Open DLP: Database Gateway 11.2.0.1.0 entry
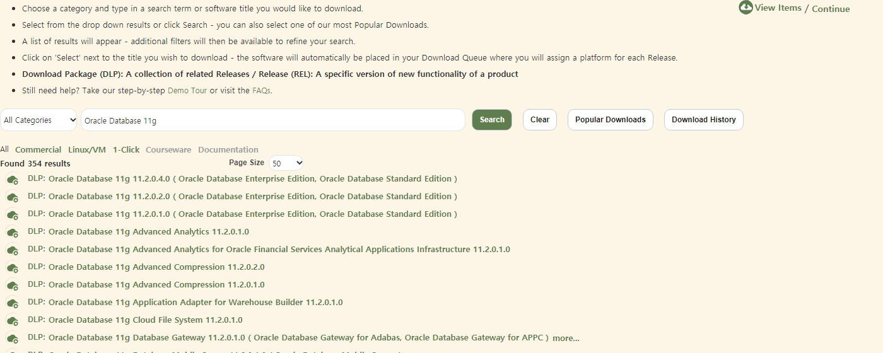Image resolution: width=883 pixels, height=353 pixels. 288,337
